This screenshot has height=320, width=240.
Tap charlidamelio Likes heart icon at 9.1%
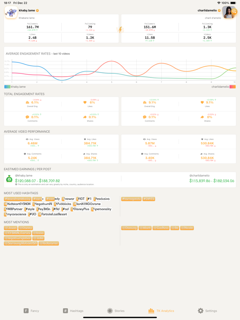[x=202, y=102]
